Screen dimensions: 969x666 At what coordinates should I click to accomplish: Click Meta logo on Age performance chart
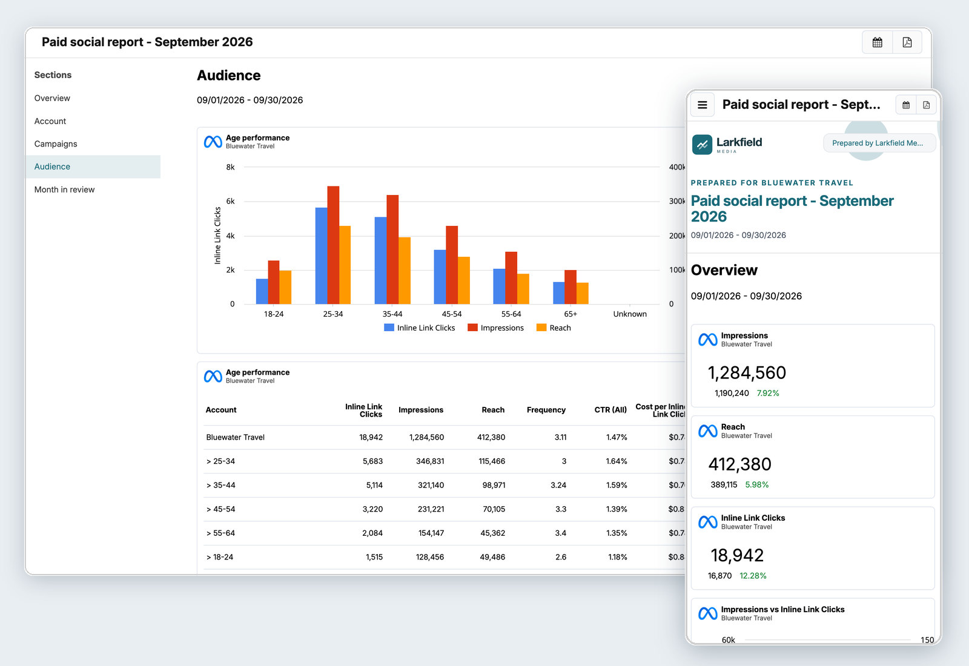click(x=213, y=142)
